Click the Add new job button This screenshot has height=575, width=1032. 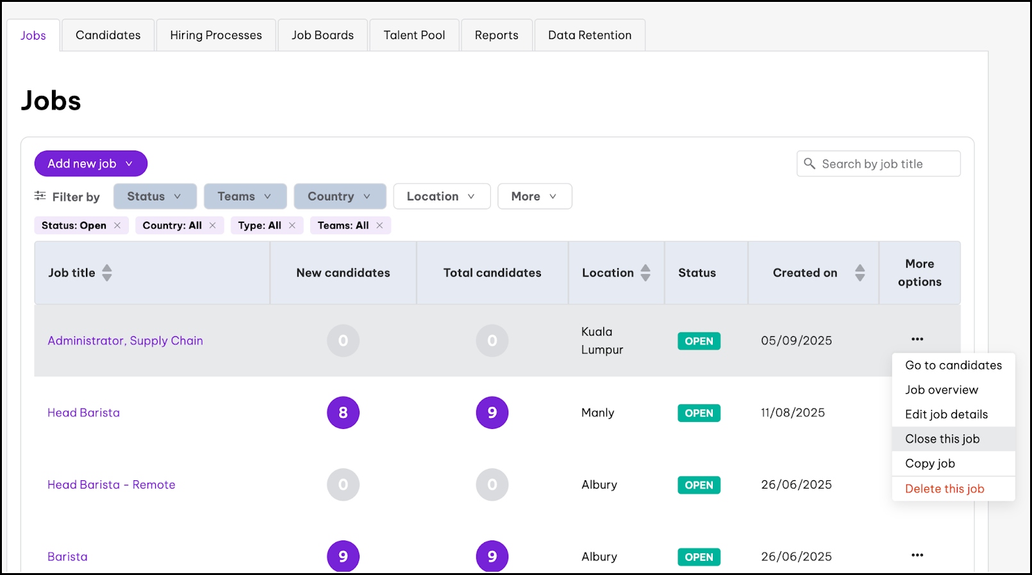90,164
